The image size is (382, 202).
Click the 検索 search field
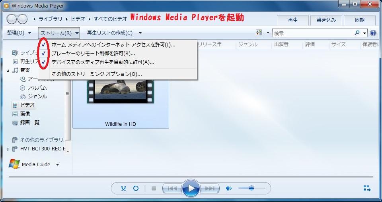[313, 33]
